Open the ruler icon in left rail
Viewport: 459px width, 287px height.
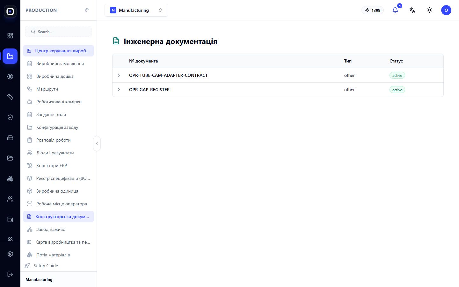10,97
